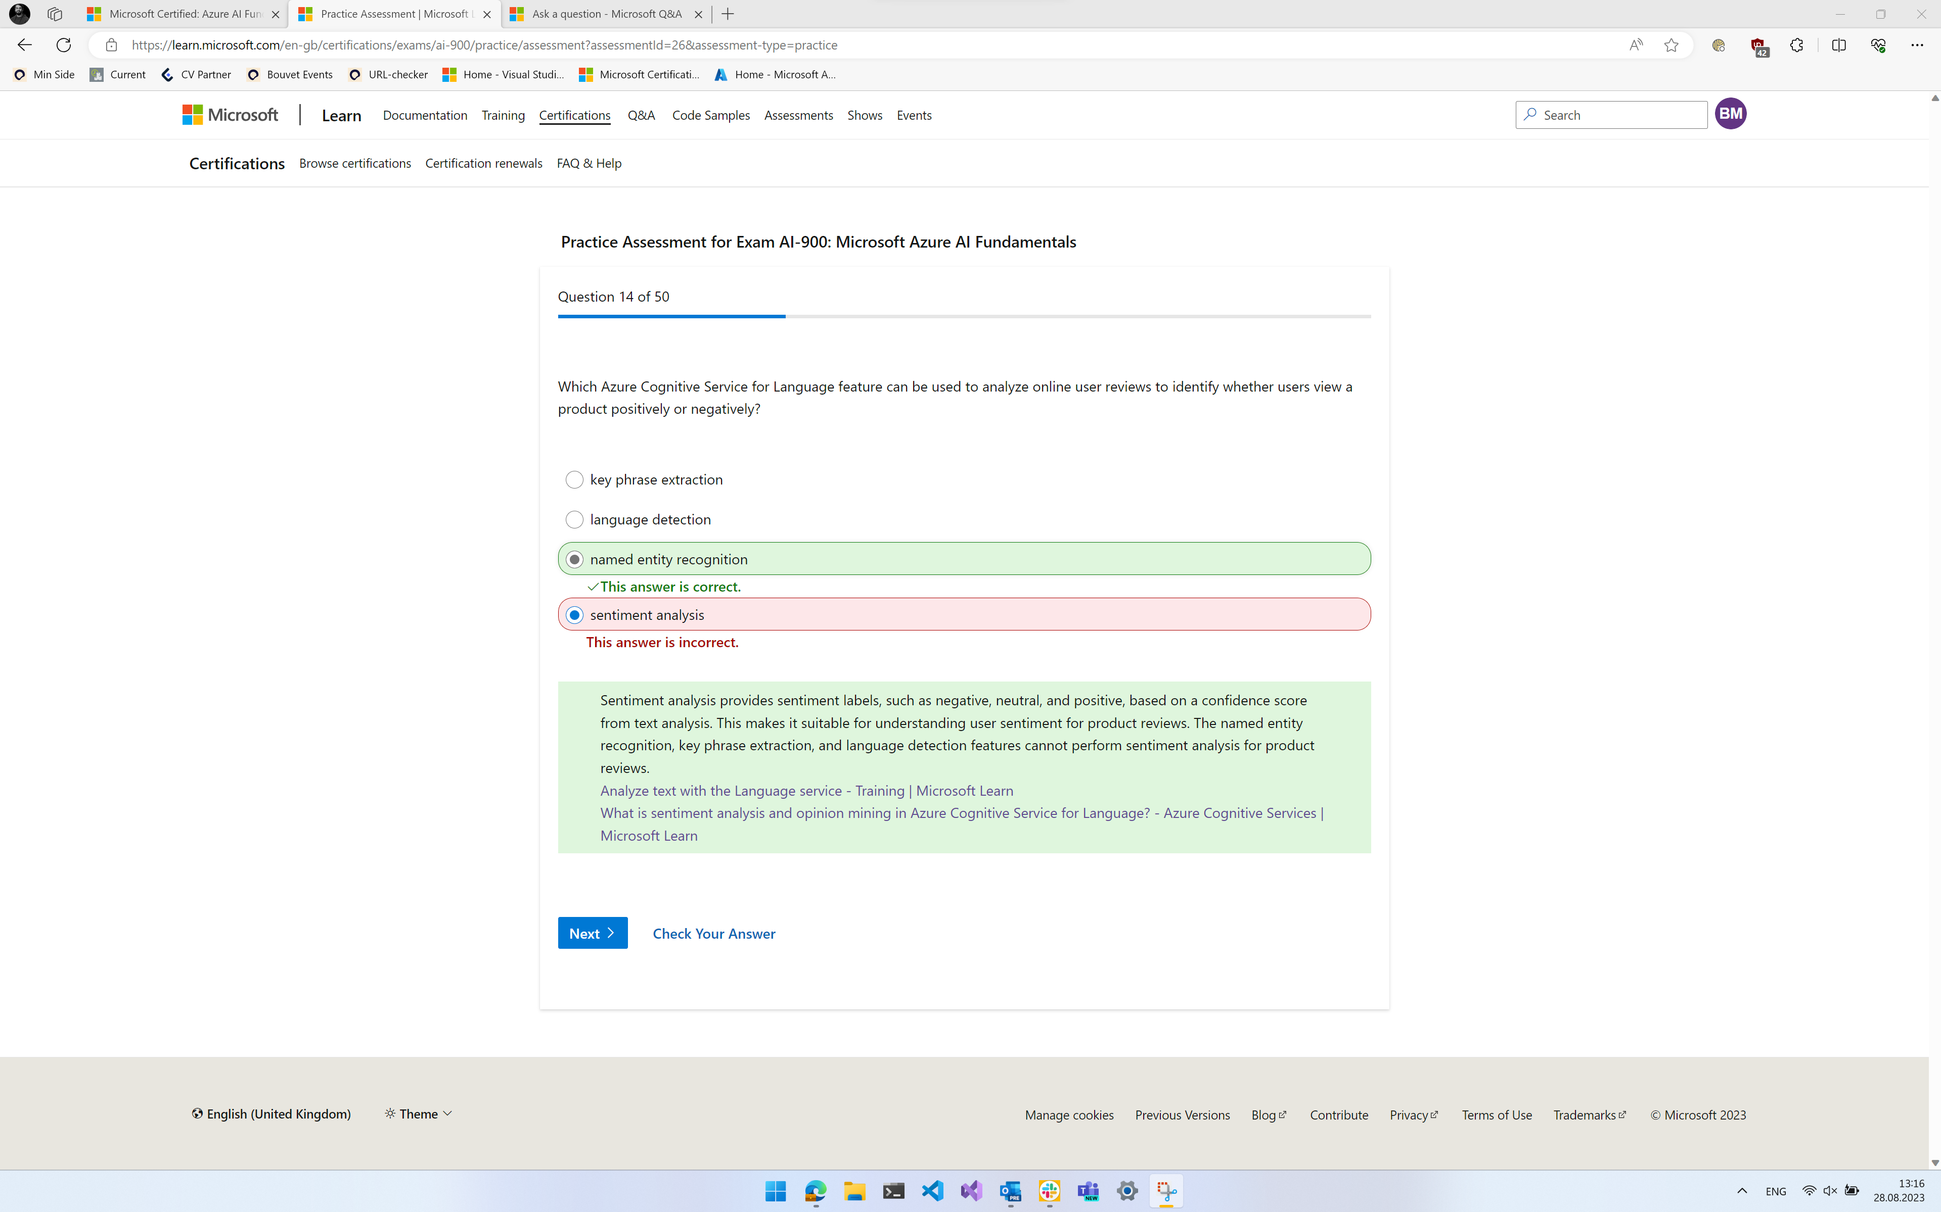
Task: Select language detection option
Action: point(574,519)
